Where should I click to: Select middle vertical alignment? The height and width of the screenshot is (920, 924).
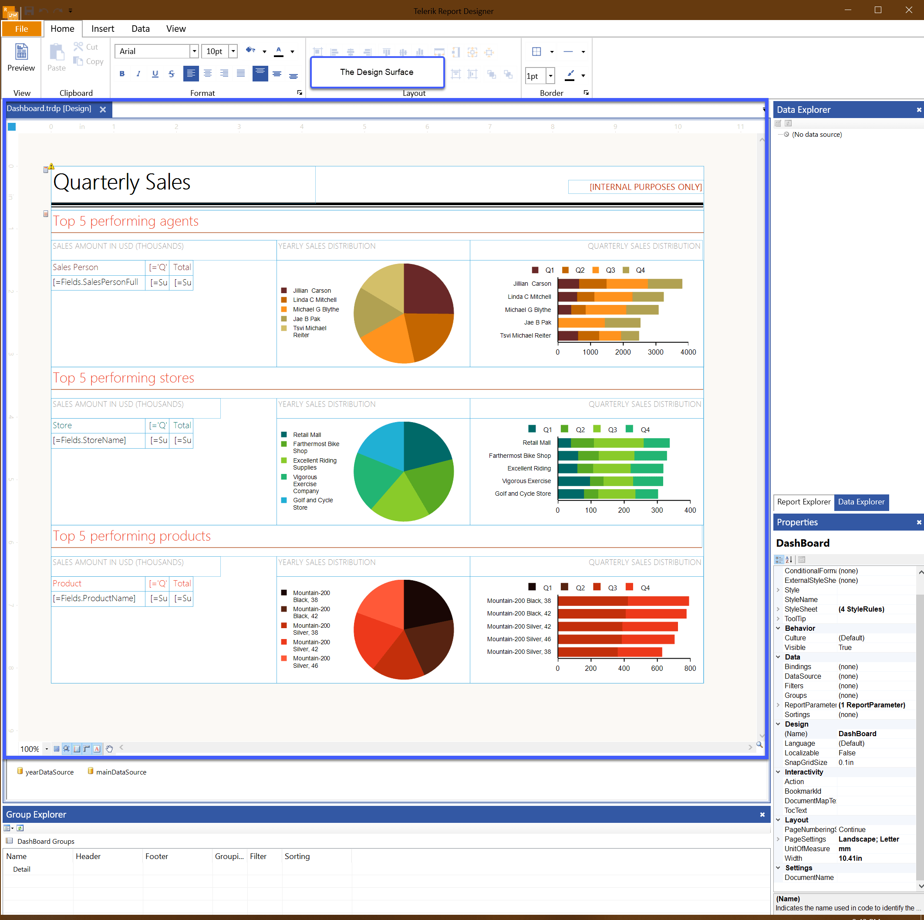277,74
